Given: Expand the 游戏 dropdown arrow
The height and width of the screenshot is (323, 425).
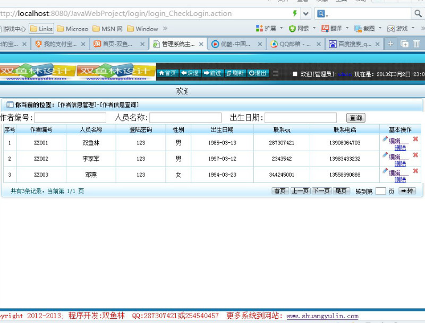Looking at the screenshot, I should tap(413, 28).
